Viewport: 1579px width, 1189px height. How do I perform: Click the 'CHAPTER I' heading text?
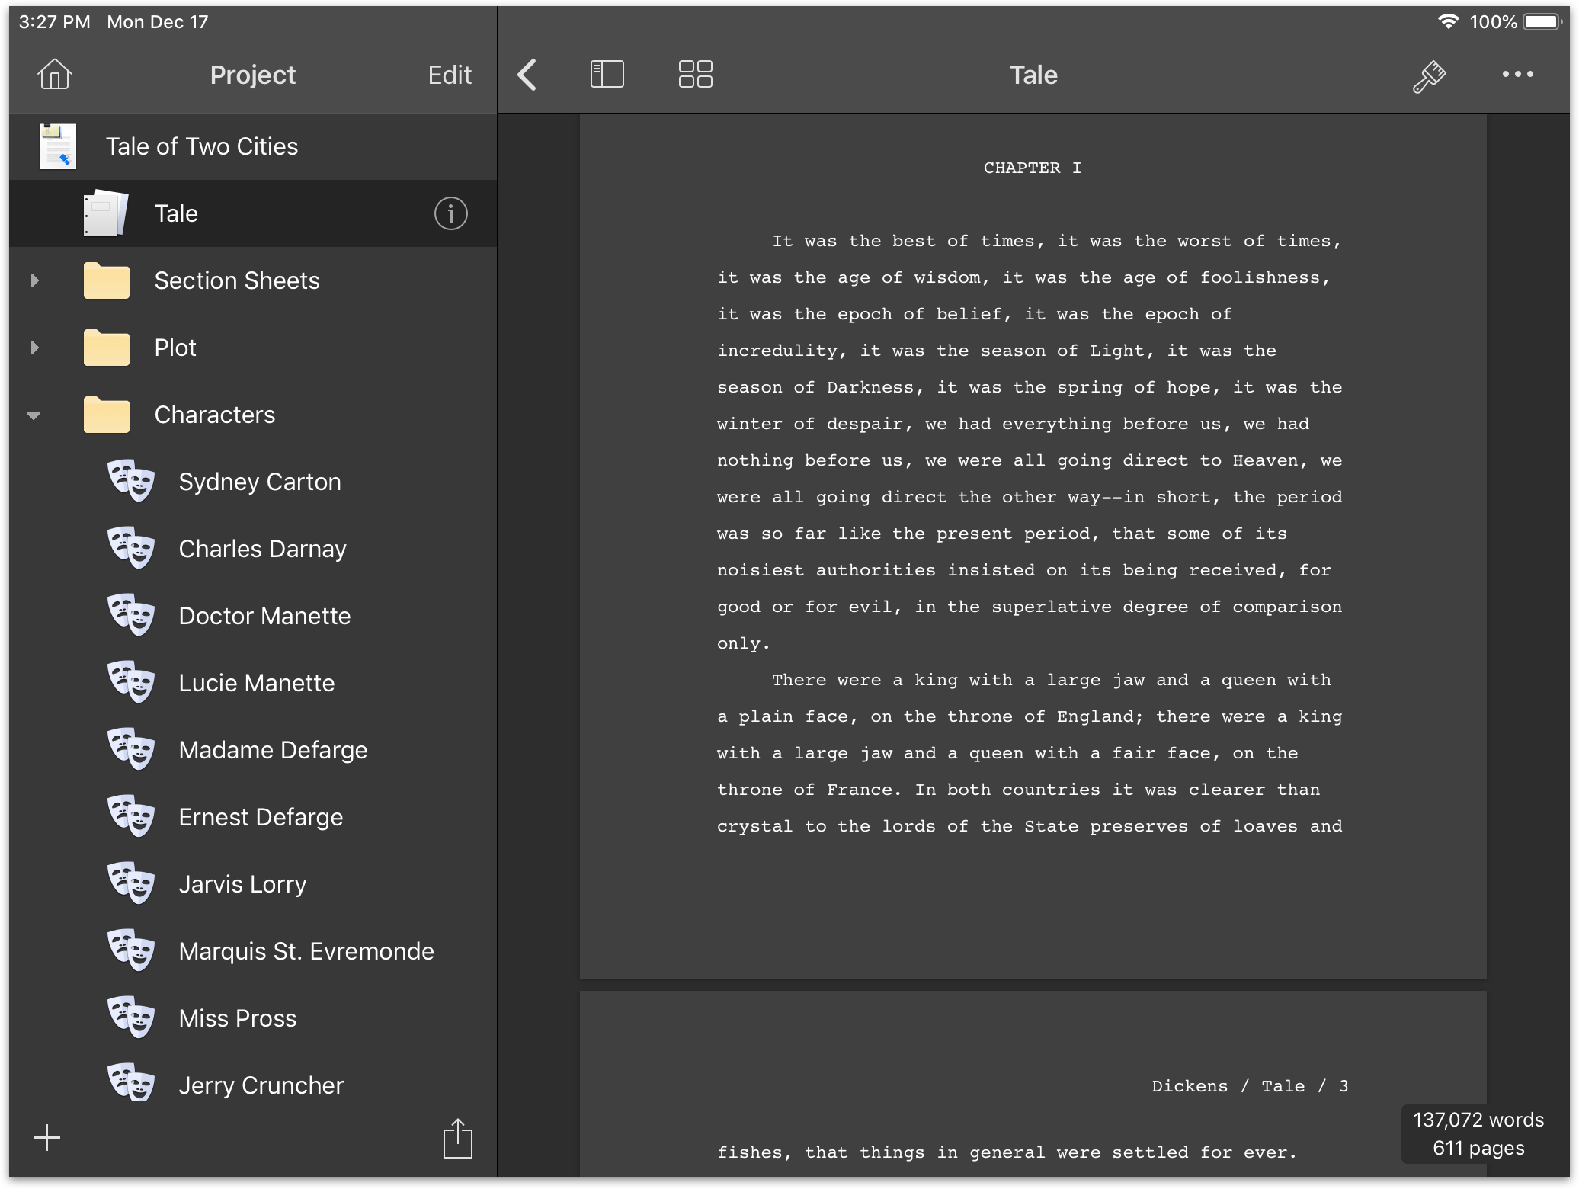1033,168
